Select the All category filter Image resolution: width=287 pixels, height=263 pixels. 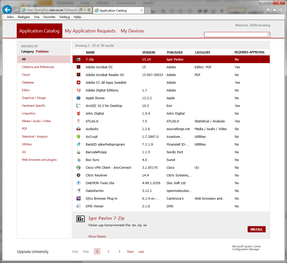[44, 59]
